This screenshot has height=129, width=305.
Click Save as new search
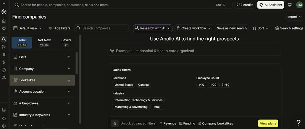(x=232, y=28)
